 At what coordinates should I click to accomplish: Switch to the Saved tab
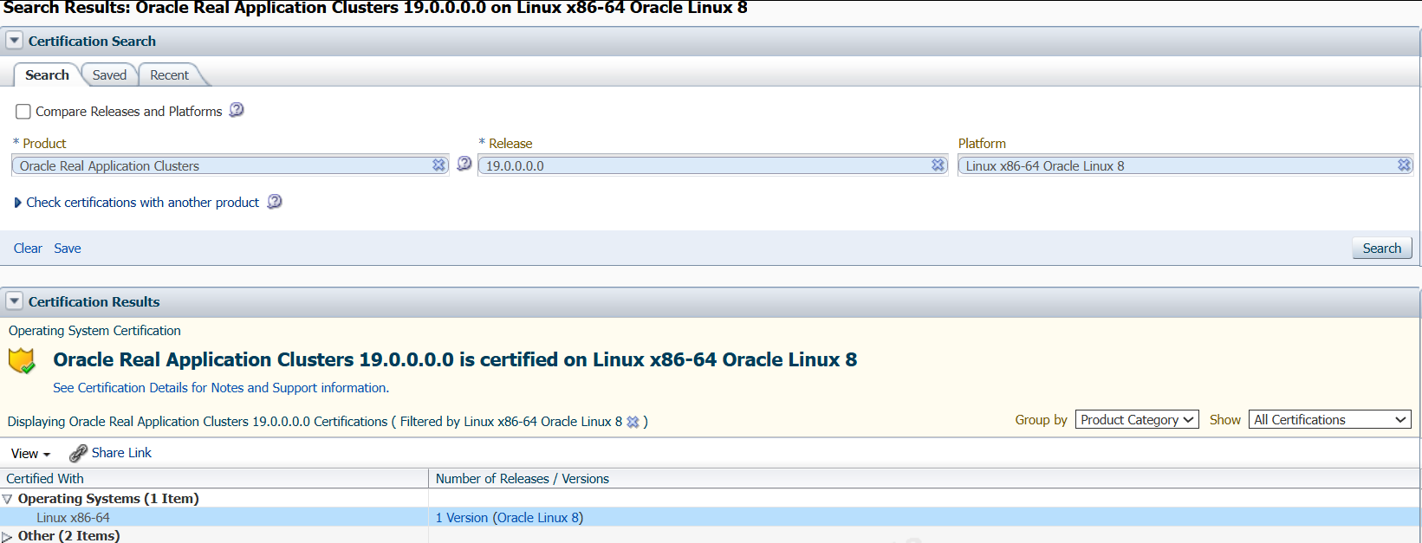109,75
